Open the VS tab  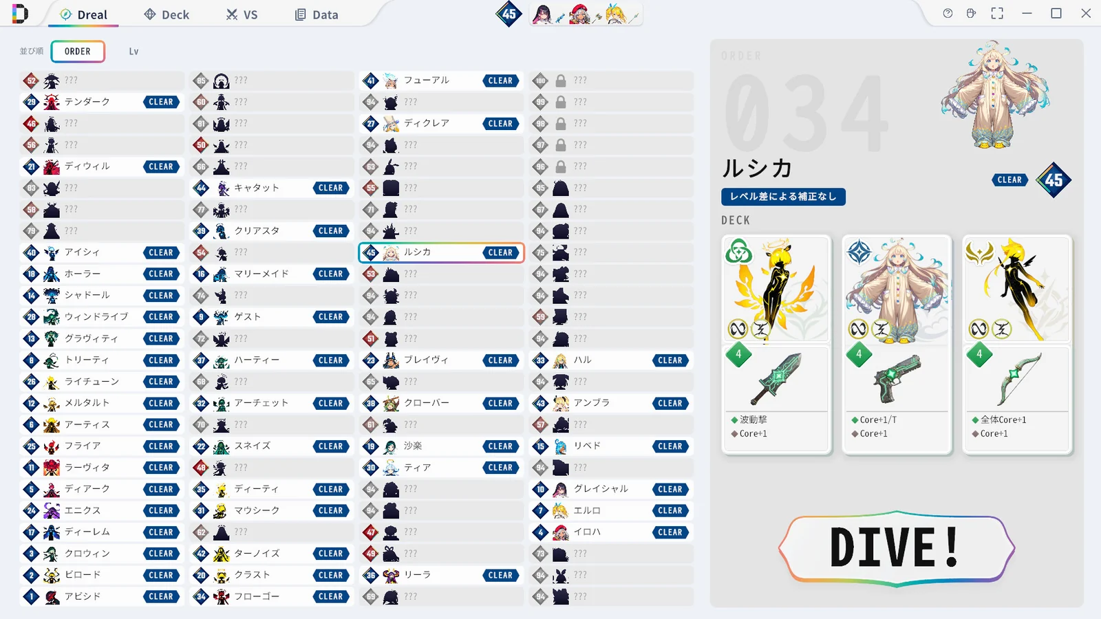(x=242, y=14)
